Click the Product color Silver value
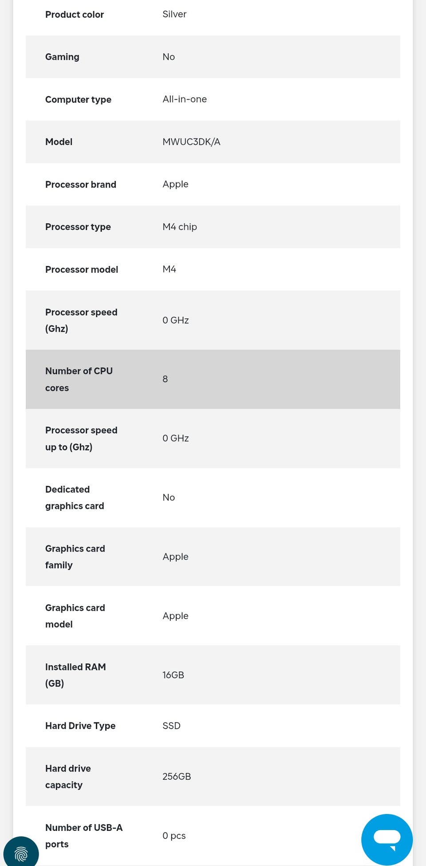426x866 pixels. (x=174, y=14)
